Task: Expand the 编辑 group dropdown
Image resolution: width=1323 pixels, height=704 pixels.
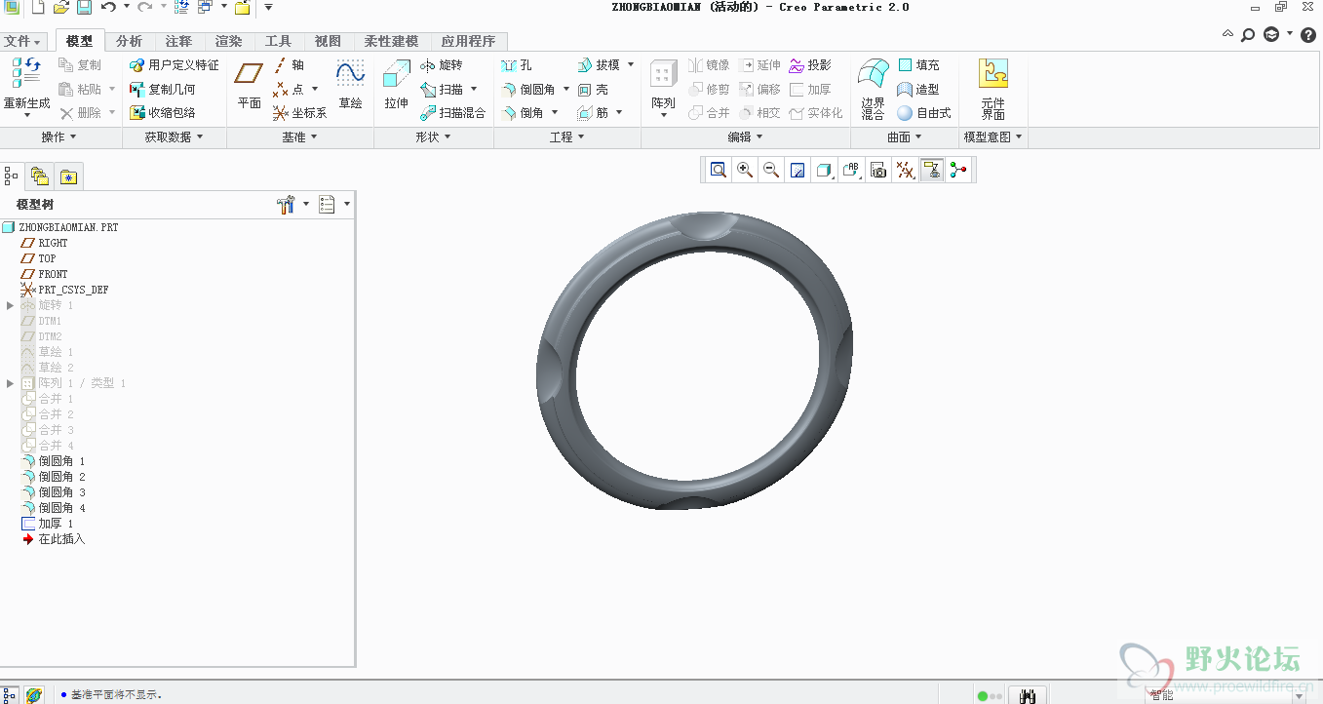Action: pos(744,137)
